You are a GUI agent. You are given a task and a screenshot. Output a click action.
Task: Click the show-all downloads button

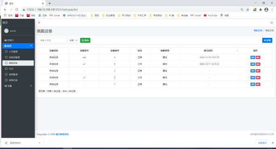262,143
